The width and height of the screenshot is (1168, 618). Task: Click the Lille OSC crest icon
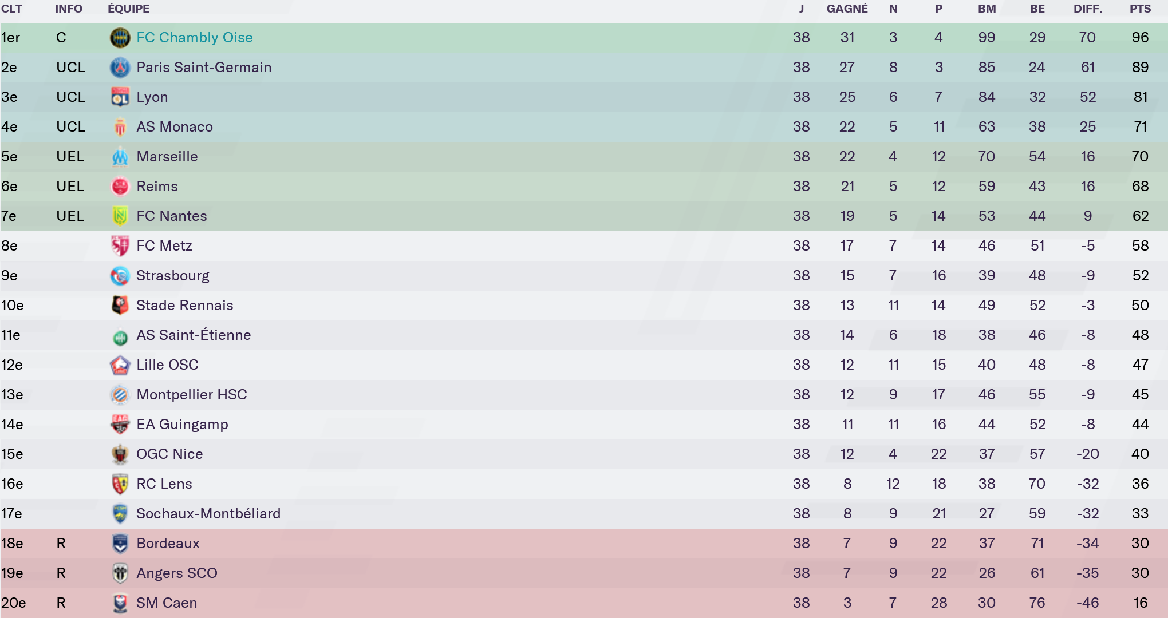(120, 365)
